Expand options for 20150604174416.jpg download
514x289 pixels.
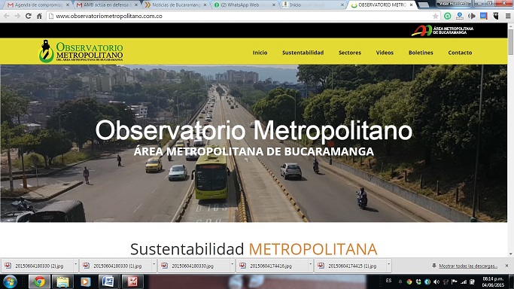point(311,266)
